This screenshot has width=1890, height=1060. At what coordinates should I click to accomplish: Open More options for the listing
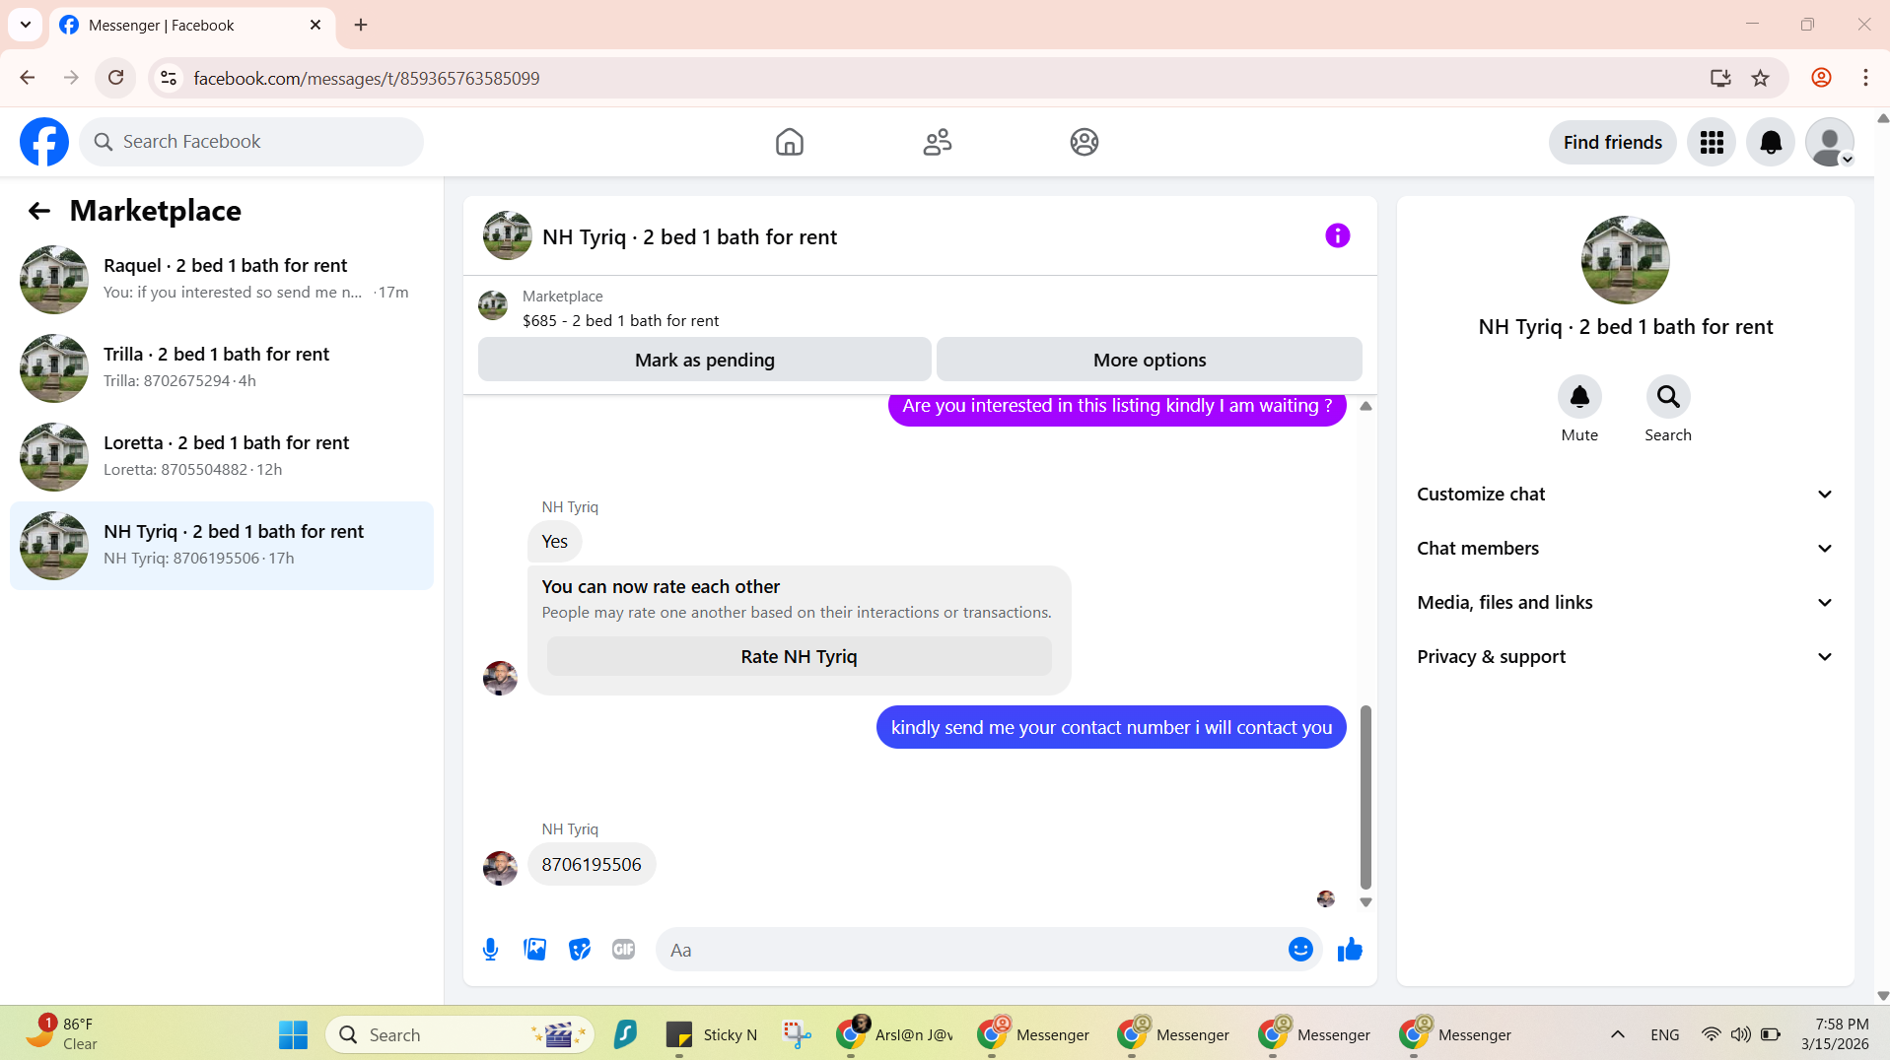click(x=1150, y=360)
